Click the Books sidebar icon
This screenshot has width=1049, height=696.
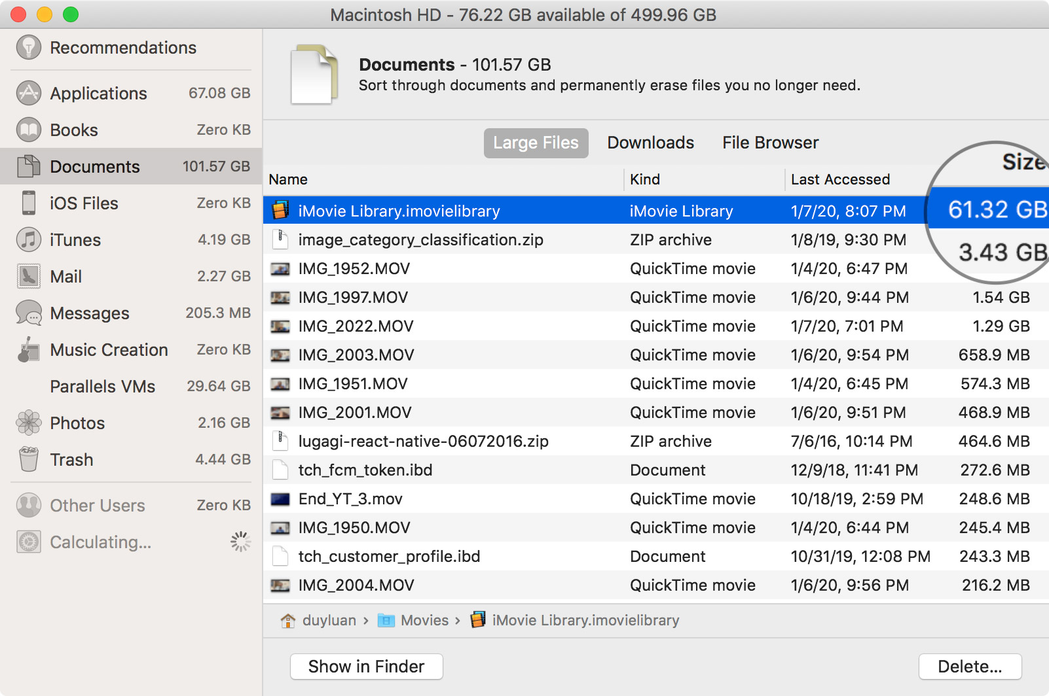pos(29,130)
